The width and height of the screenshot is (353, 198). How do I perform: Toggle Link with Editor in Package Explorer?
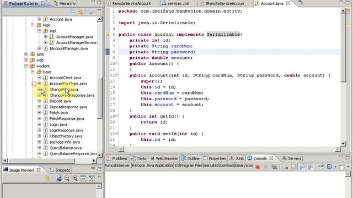(x=81, y=12)
